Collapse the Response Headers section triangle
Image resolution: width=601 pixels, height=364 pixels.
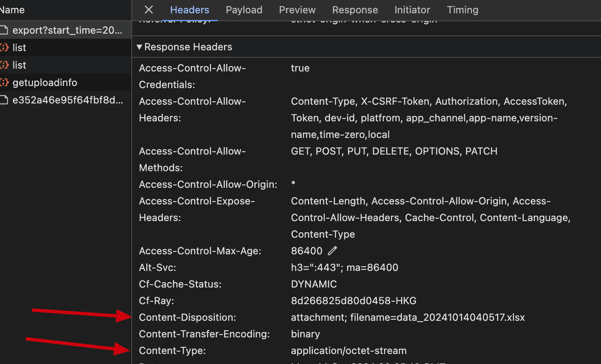pyautogui.click(x=139, y=47)
